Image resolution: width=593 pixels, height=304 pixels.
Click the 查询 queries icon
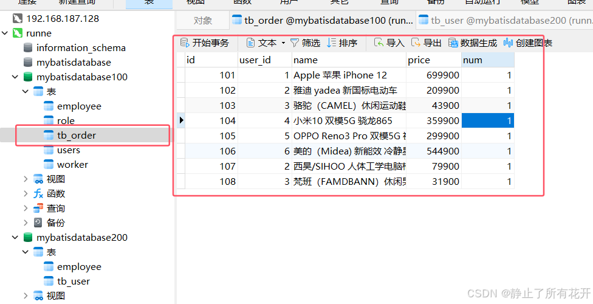pos(38,208)
